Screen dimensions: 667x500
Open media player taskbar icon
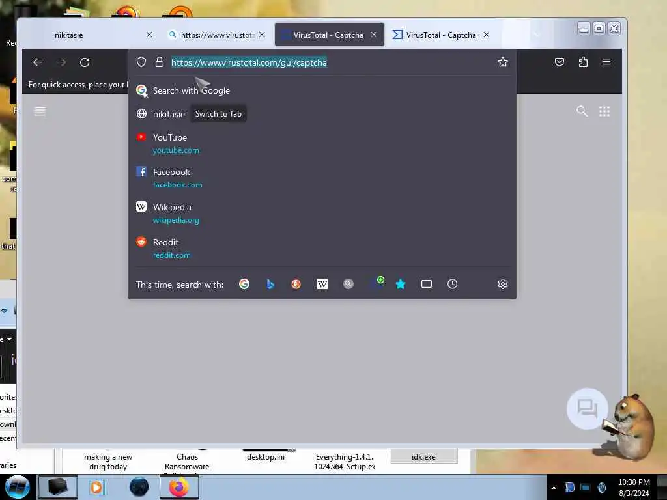click(x=96, y=487)
